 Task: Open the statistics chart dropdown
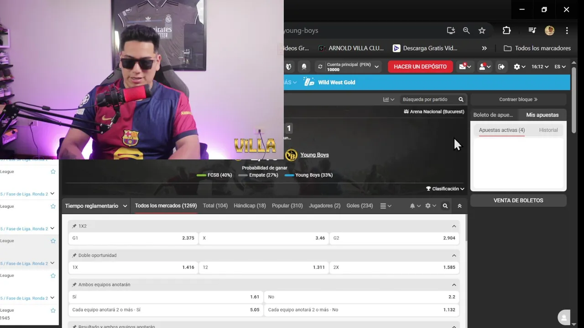[x=389, y=99]
